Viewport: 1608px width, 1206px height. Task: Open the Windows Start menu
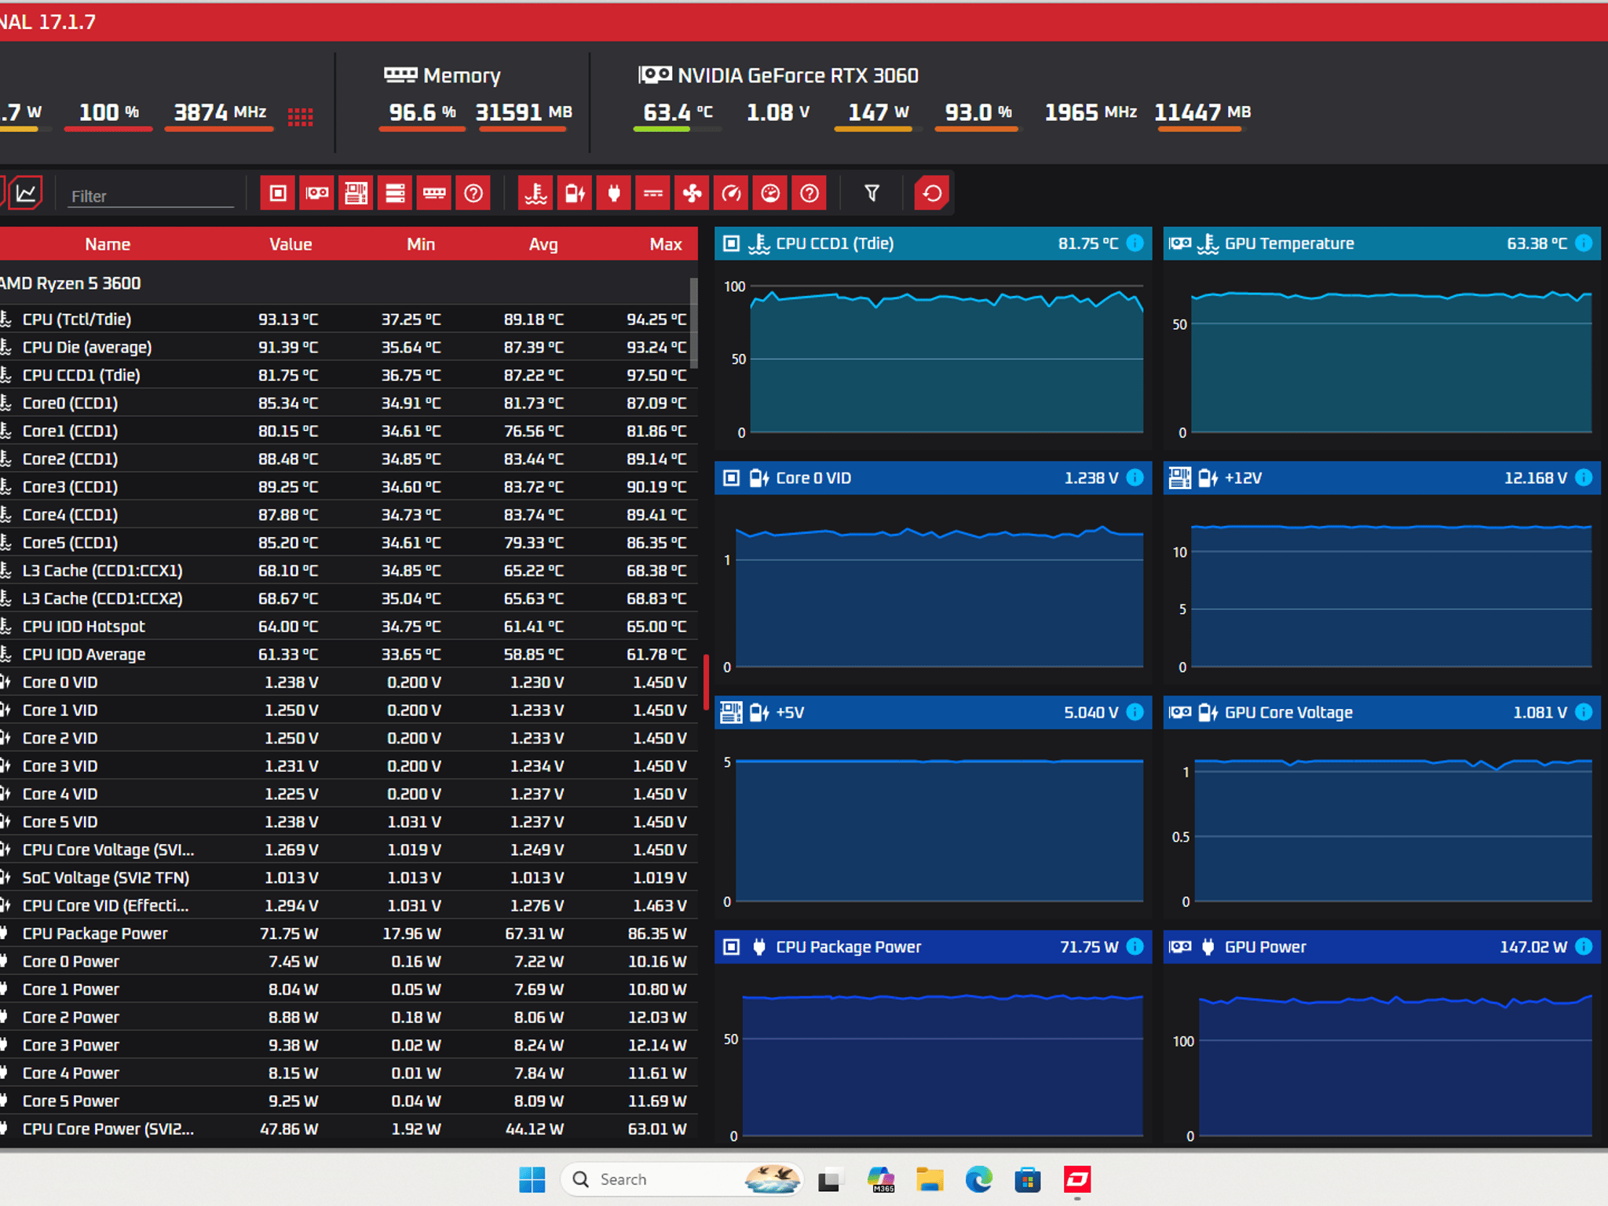pyautogui.click(x=532, y=1179)
